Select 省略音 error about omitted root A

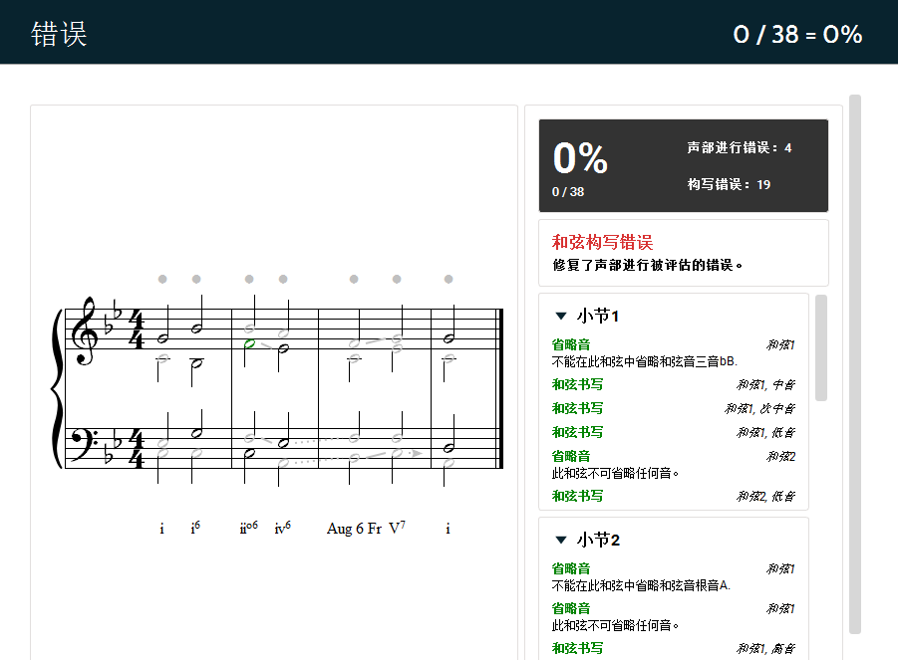coord(571,569)
